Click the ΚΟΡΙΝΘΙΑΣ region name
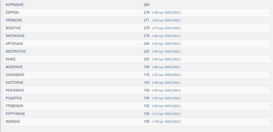 (15, 5)
